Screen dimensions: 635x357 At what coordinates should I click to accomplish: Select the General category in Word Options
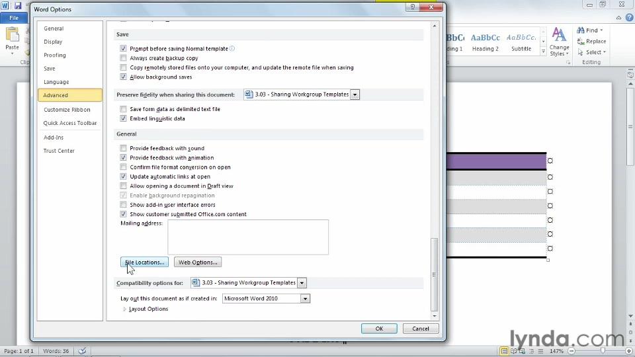[69, 28]
